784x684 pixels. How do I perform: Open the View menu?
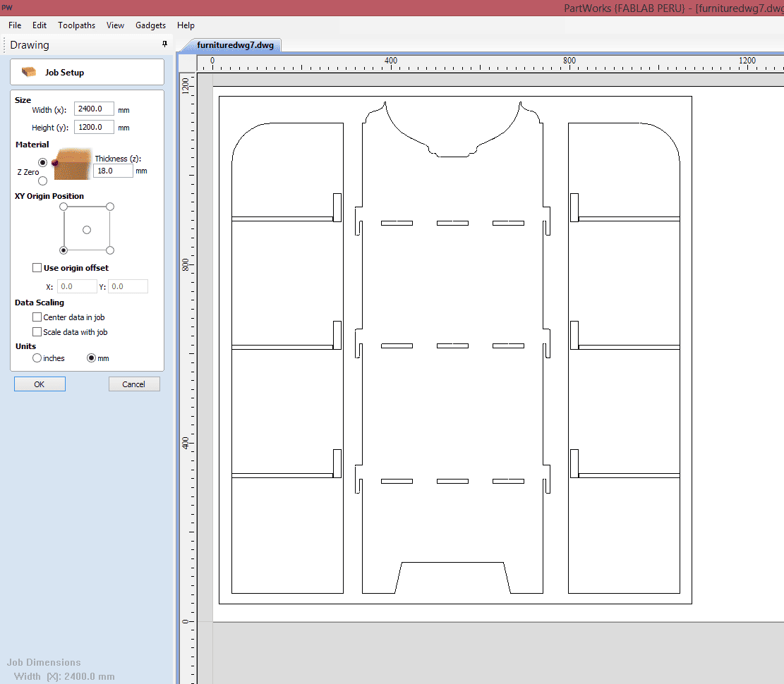(115, 25)
